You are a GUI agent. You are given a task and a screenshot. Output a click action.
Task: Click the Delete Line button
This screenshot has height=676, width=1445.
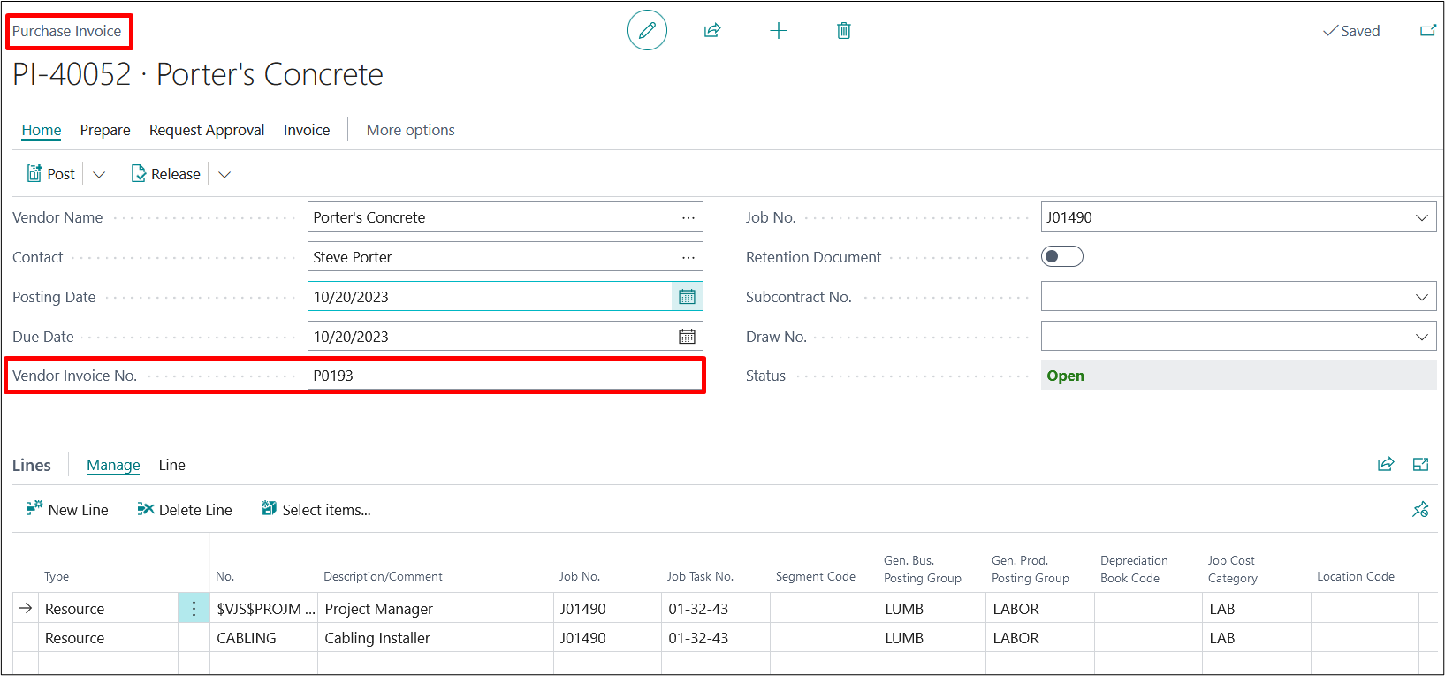click(185, 510)
